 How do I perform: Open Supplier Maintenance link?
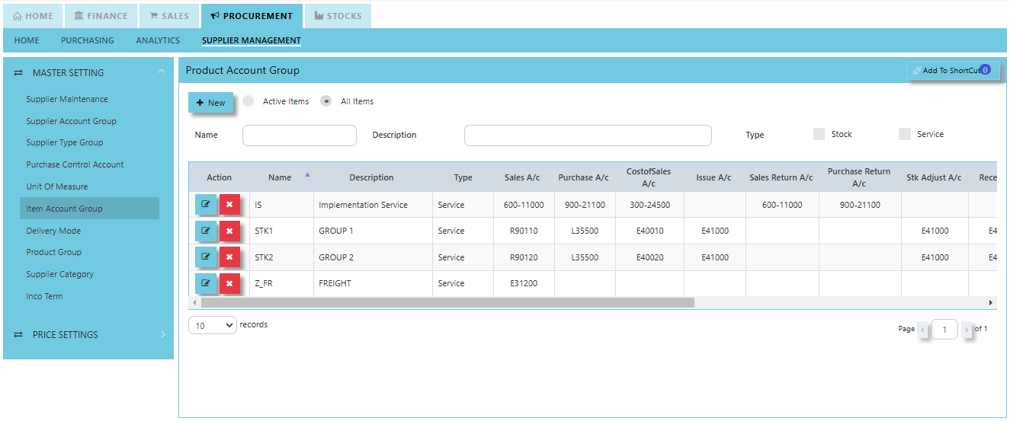coord(67,99)
